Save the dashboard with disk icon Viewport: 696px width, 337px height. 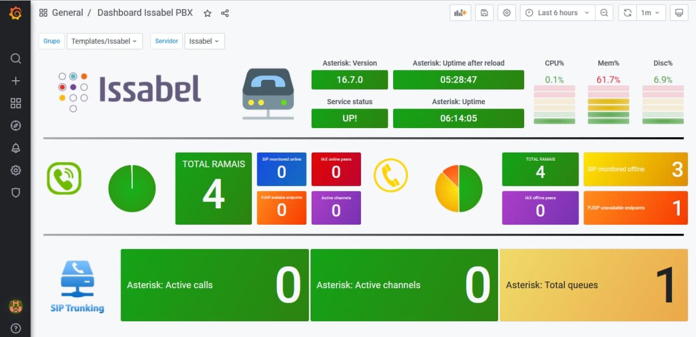click(484, 12)
